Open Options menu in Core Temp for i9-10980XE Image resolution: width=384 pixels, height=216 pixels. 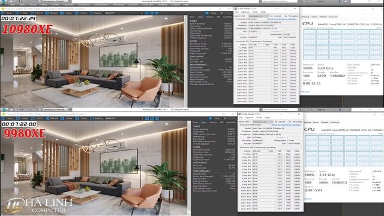[x=245, y=12]
